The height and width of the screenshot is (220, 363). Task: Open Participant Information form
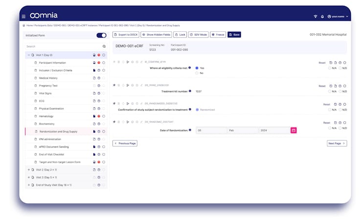[x=52, y=63]
